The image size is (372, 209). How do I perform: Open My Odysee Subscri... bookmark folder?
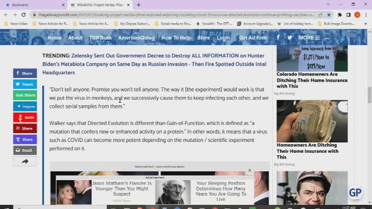(x=132, y=24)
